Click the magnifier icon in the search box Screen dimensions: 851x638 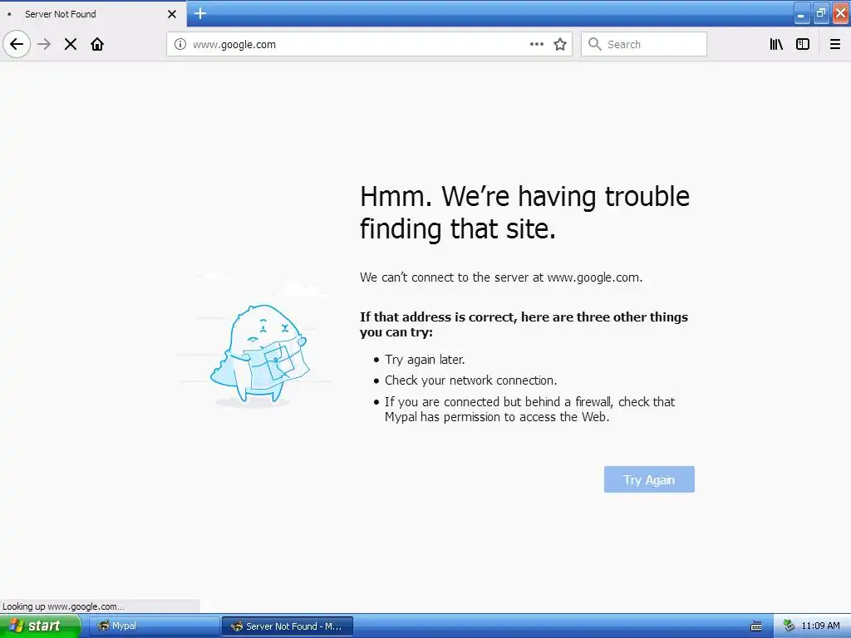[x=595, y=44]
